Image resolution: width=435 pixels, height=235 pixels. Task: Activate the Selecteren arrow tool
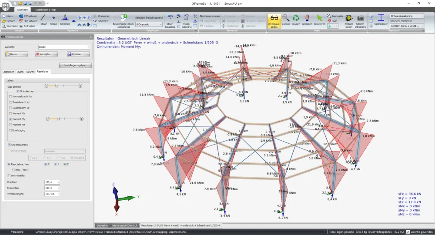tap(319, 20)
